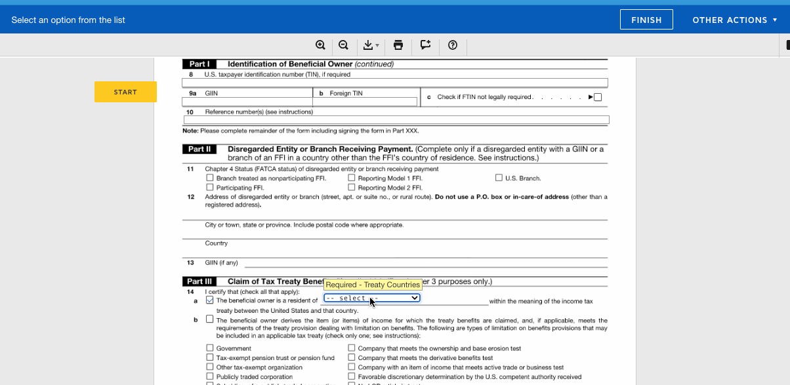
Task: Open the help question mark icon
Action: [x=453, y=45]
